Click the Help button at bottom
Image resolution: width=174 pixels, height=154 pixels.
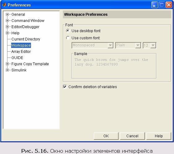pos(159,136)
